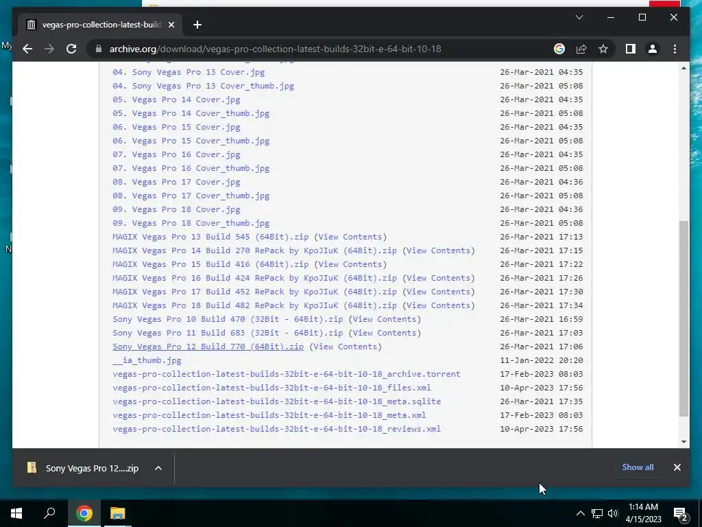This screenshot has width=702, height=527.
Task: Download Sony Vegas Pro 11 Build 683 zip
Action: [228, 333]
